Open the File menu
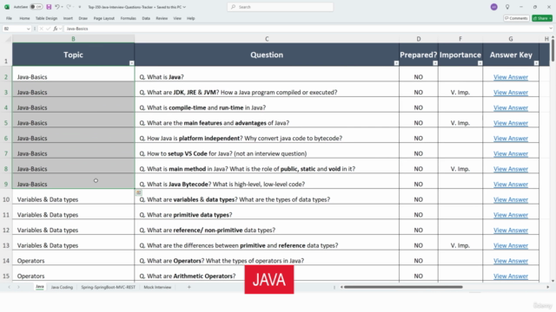This screenshot has height=312, width=556. [x=9, y=18]
